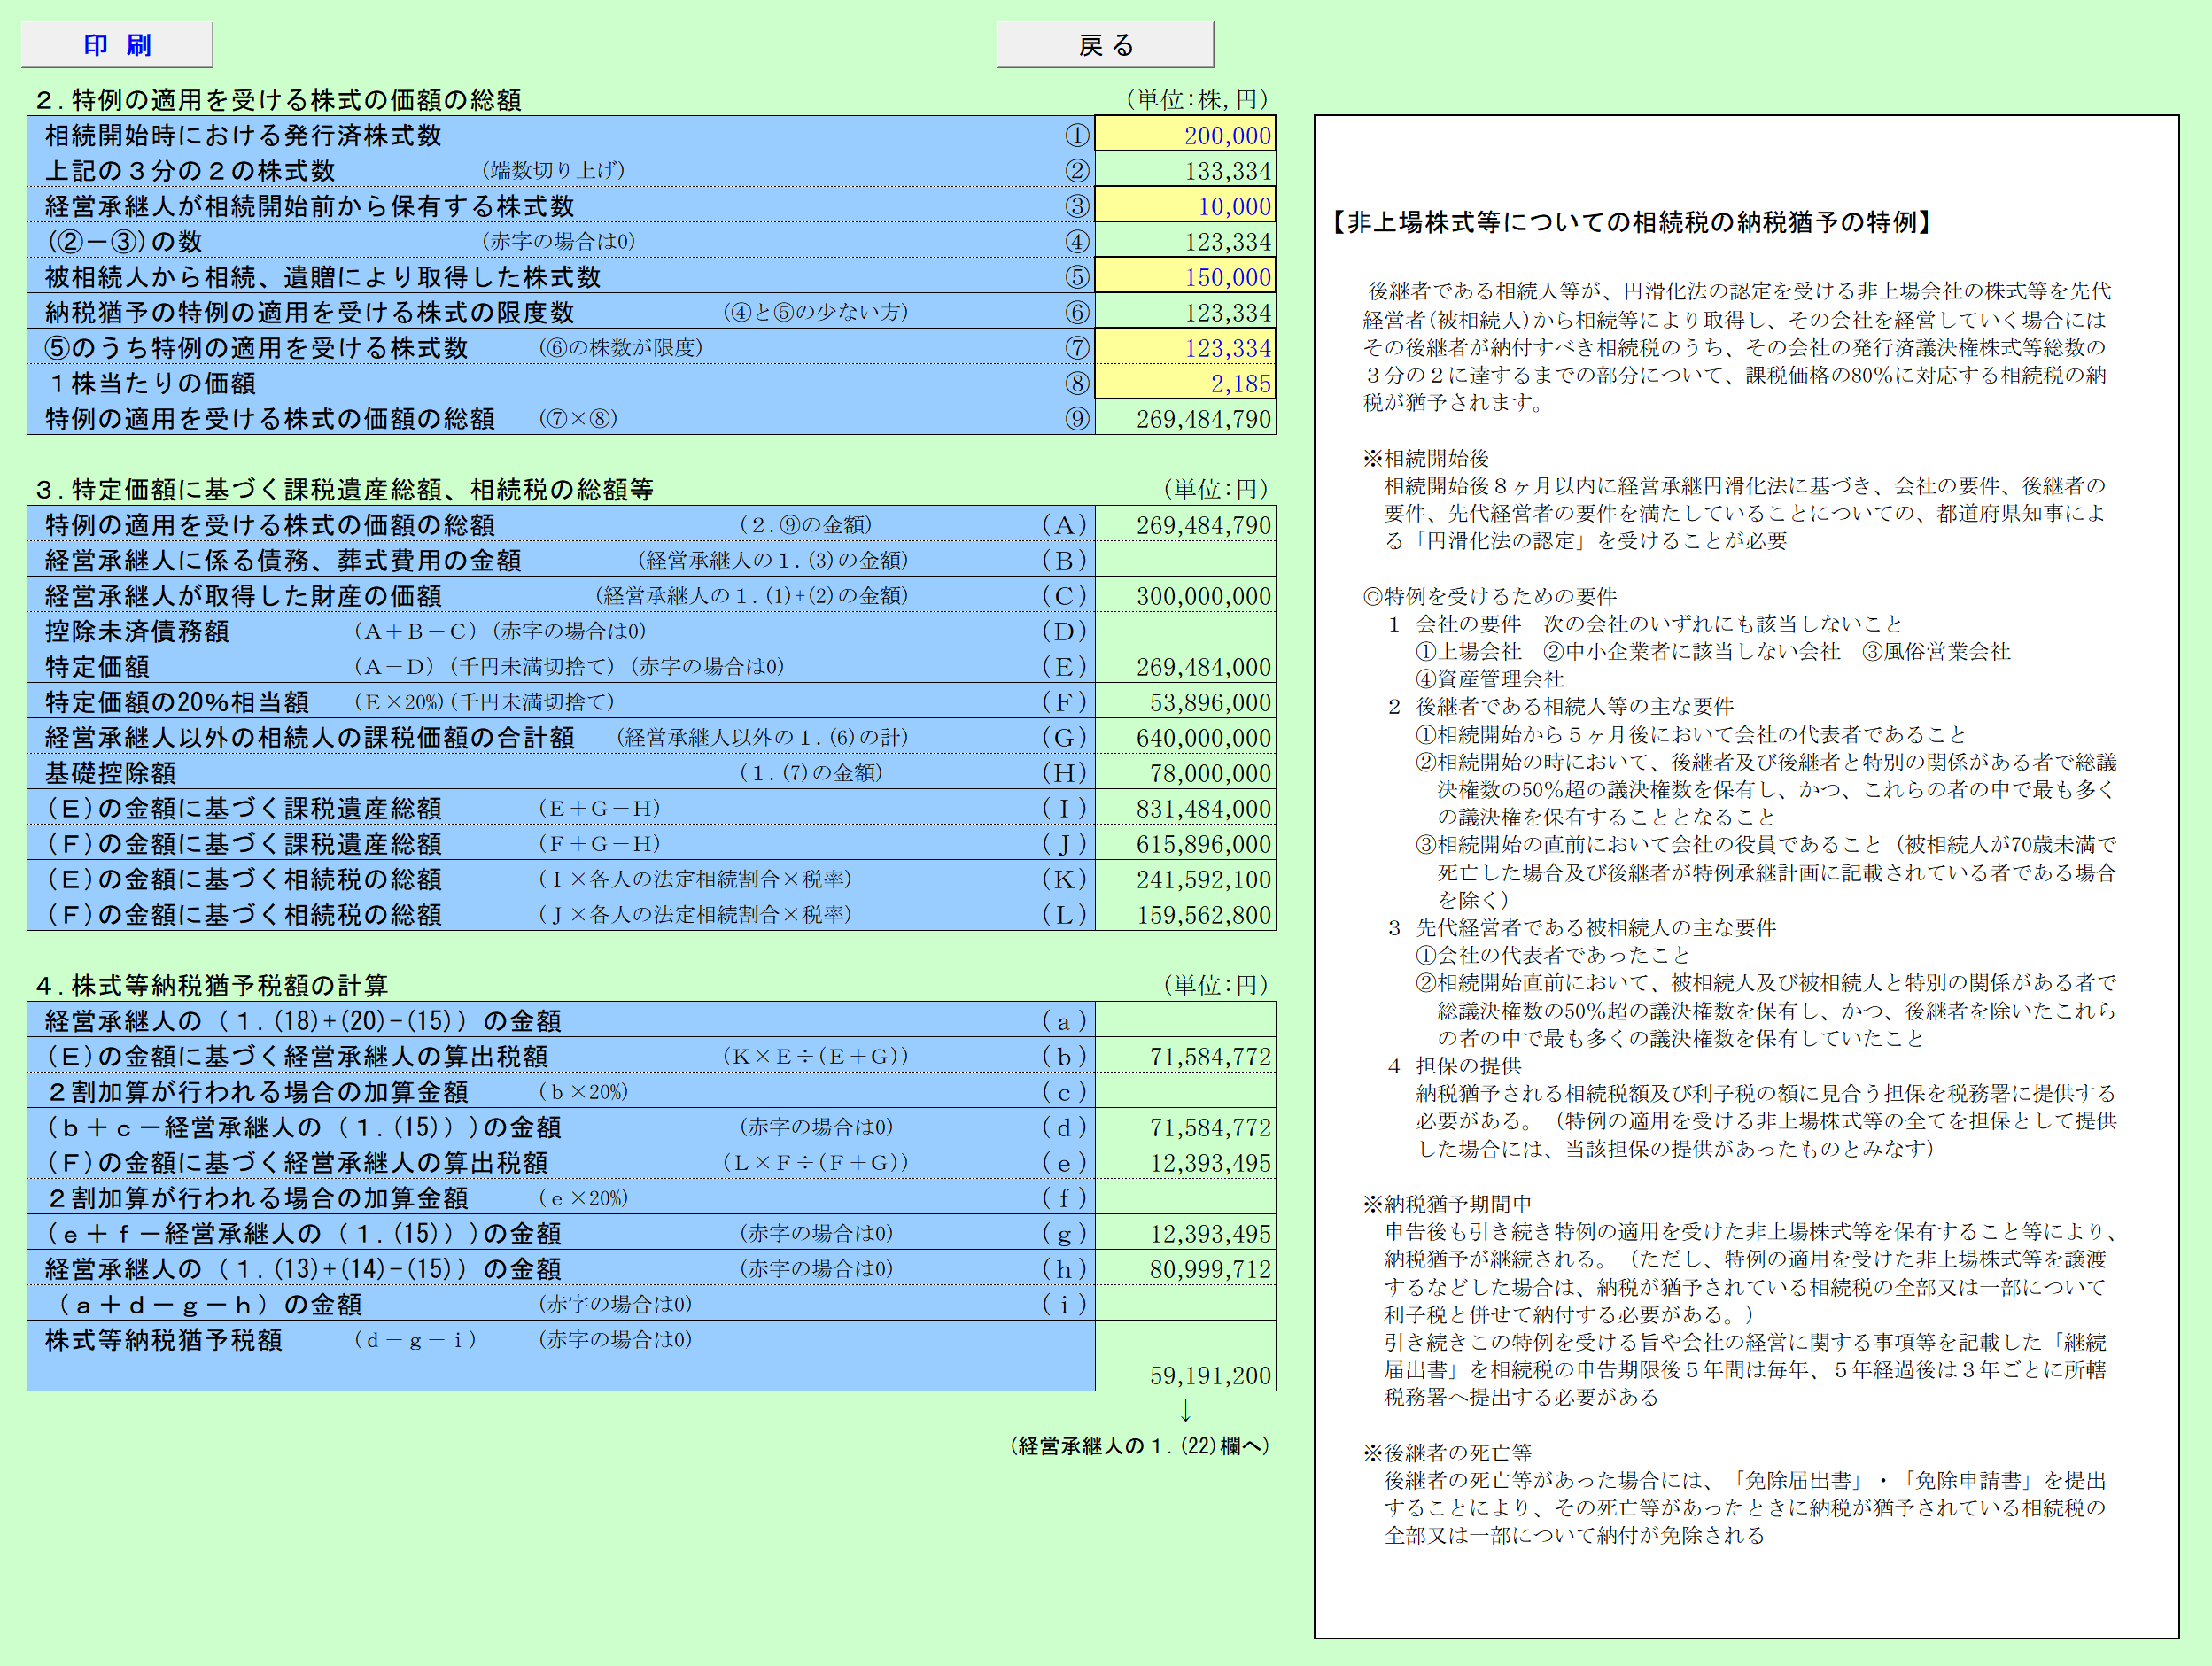Select the (I) value 831,484,000

pyautogui.click(x=1185, y=808)
